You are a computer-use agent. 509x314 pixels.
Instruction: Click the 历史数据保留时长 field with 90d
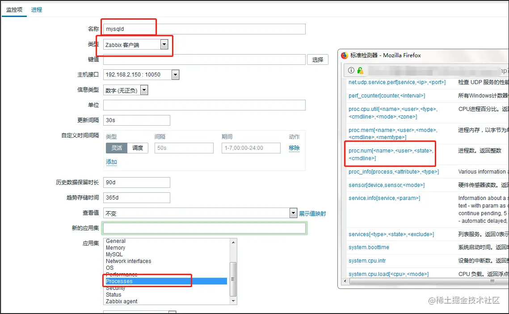click(137, 182)
